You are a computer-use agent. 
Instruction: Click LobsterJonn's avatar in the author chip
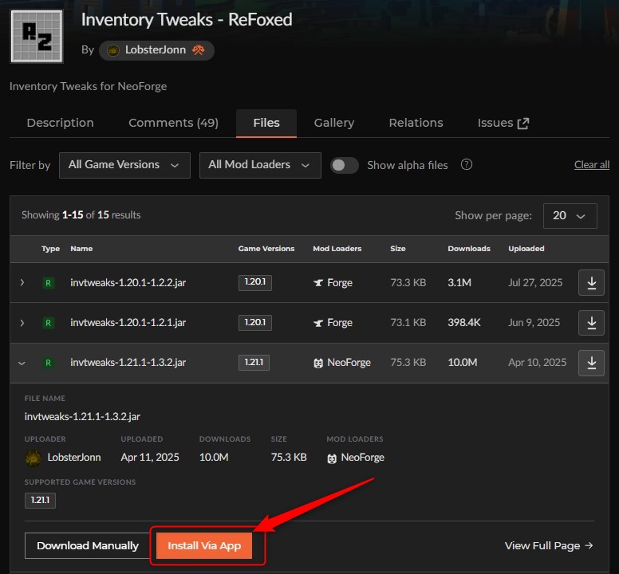pos(113,50)
